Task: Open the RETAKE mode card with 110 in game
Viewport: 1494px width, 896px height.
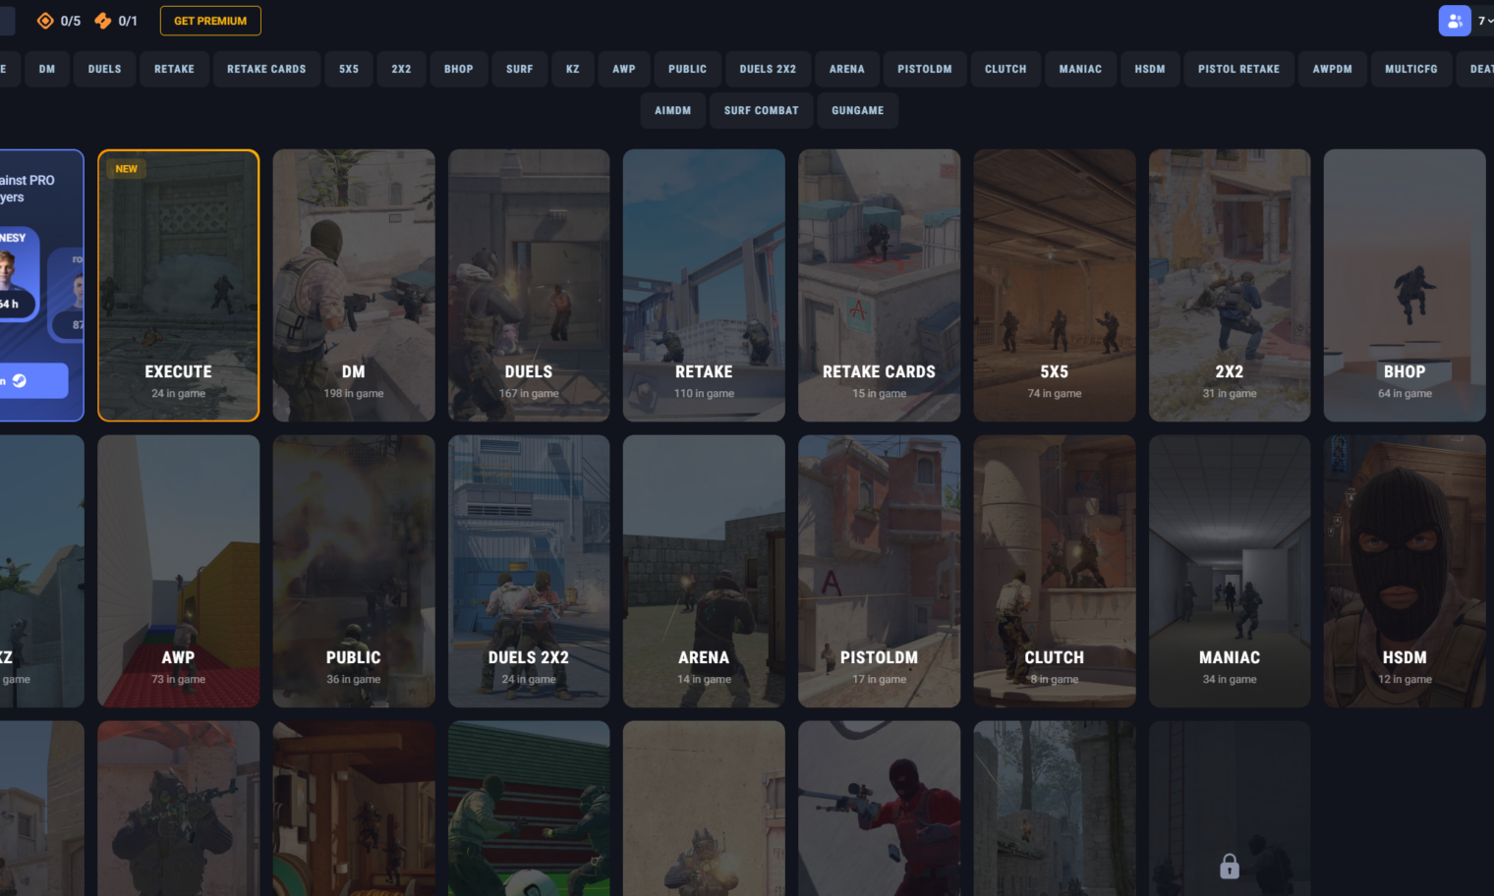Action: (704, 285)
